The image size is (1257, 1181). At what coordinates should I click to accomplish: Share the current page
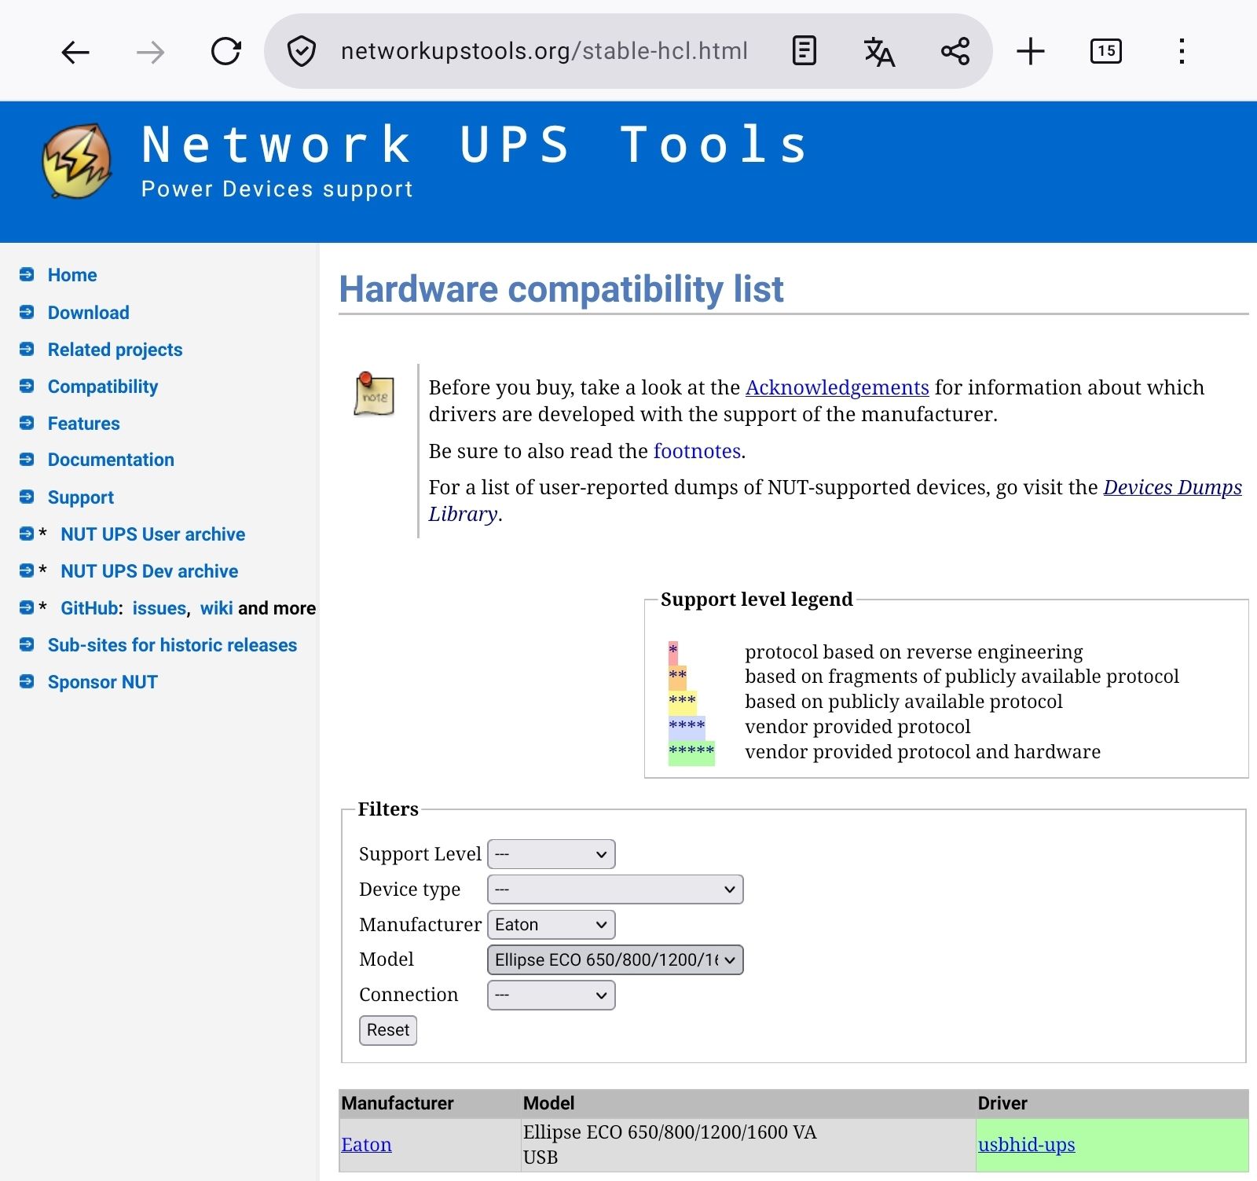click(x=954, y=52)
